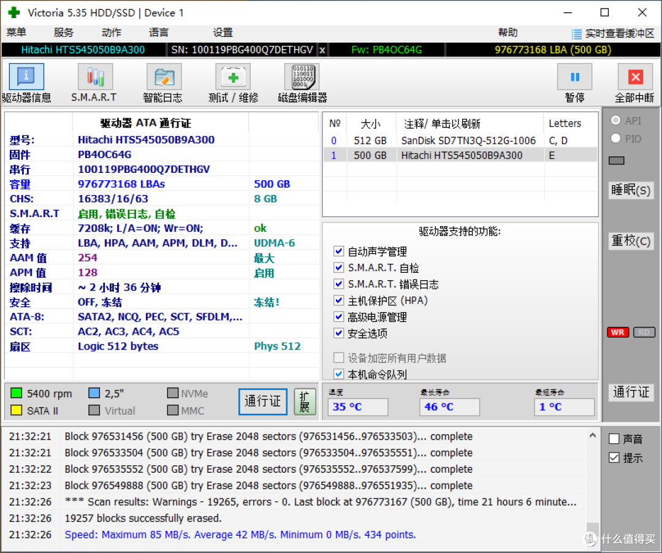This screenshot has height=553, width=662.
Task: Click the x next to serial number
Action: pyautogui.click(x=322, y=50)
